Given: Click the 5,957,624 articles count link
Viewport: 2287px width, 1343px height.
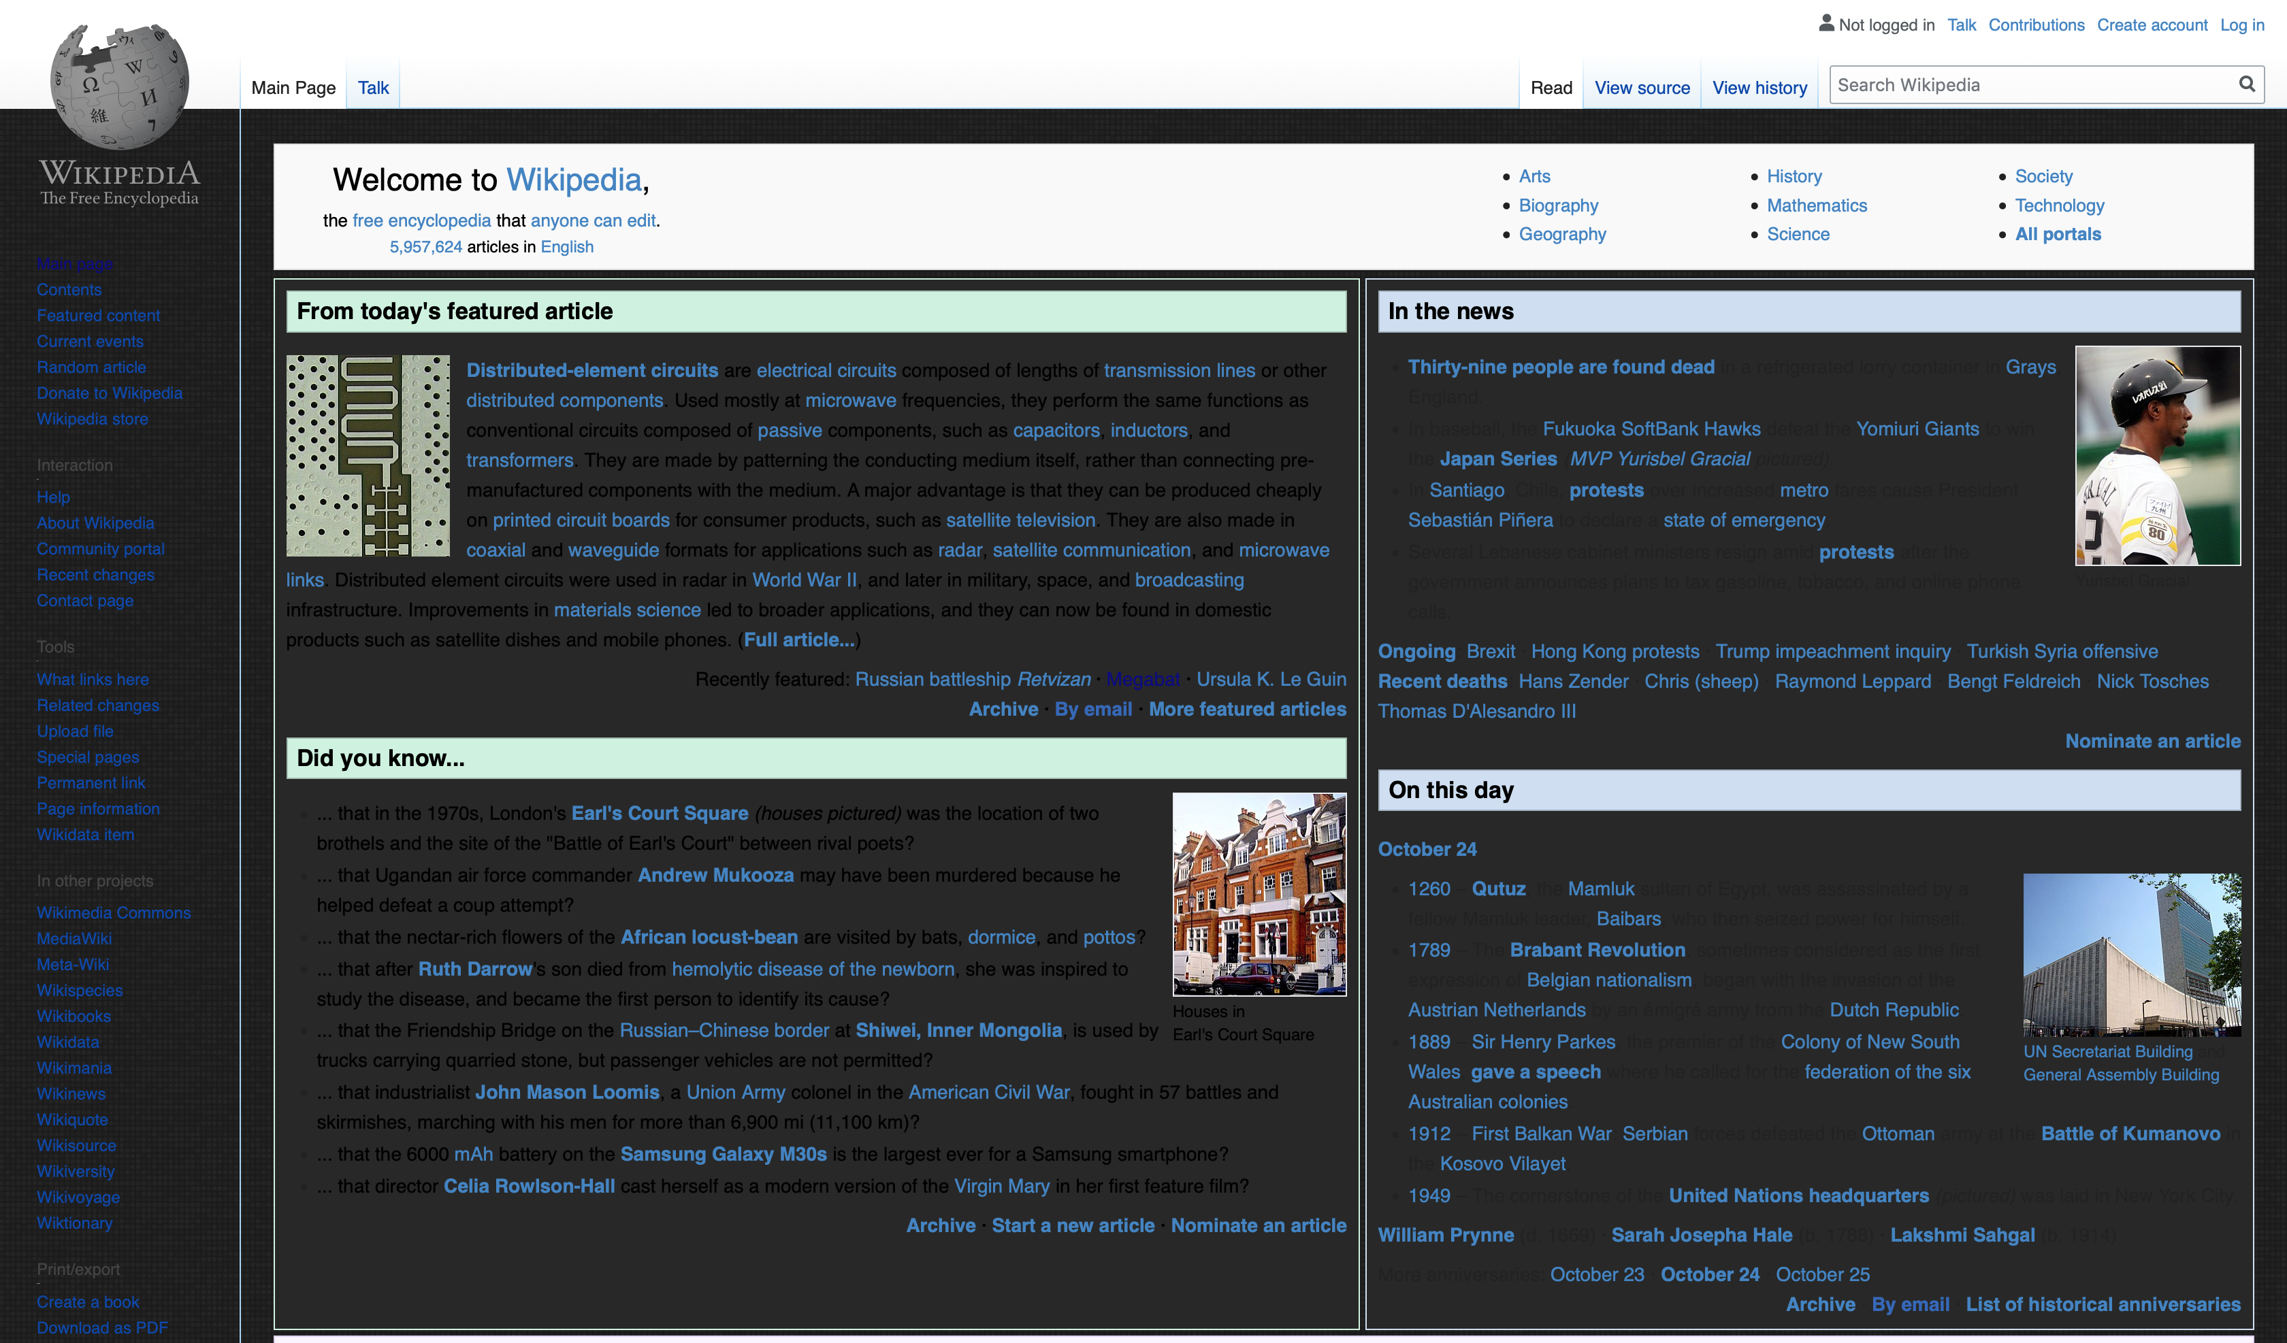Looking at the screenshot, I should click(425, 247).
